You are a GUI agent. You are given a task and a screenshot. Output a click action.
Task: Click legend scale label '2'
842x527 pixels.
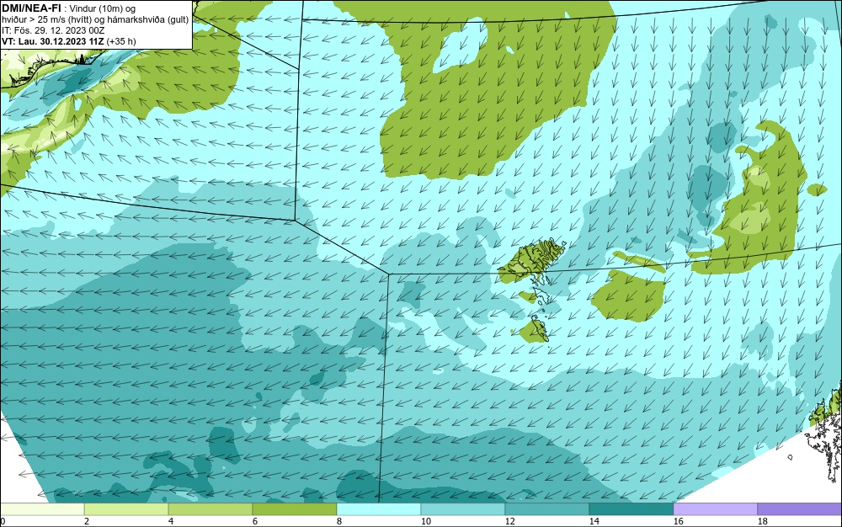click(x=87, y=521)
